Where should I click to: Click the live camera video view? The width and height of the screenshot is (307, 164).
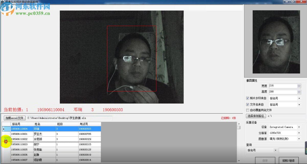(122, 57)
